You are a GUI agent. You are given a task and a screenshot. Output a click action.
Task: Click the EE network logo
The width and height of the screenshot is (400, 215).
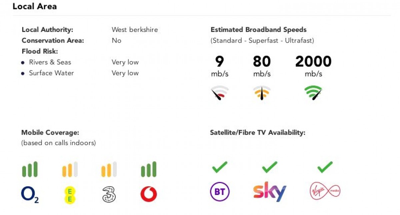[70, 195]
